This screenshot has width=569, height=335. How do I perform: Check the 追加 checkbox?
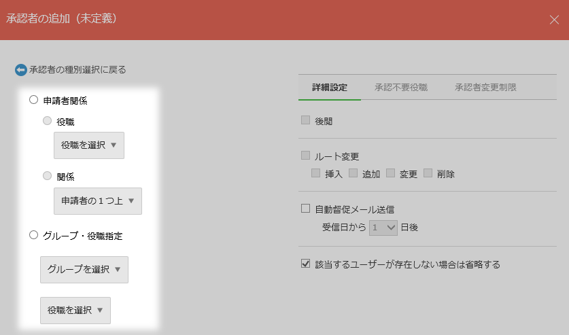(353, 173)
